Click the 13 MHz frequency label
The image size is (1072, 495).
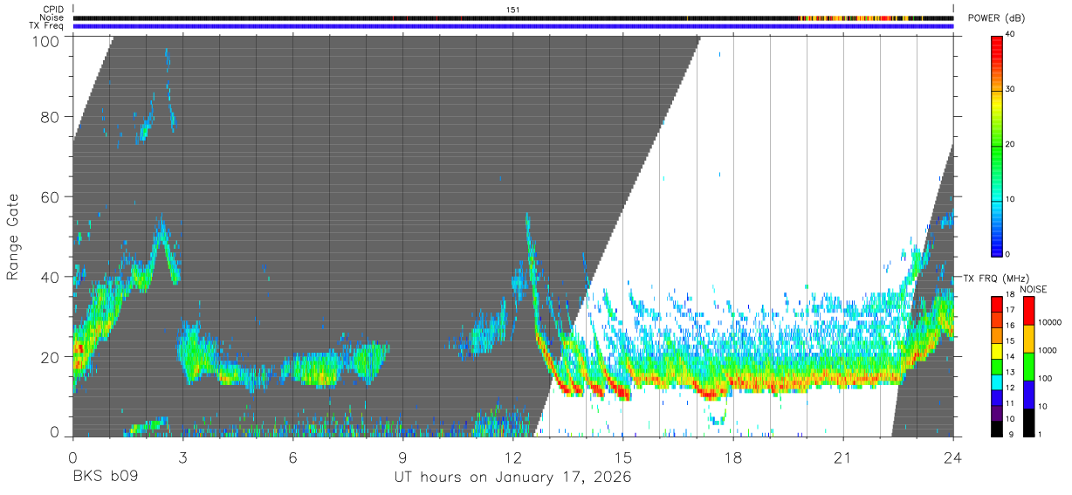click(1011, 373)
